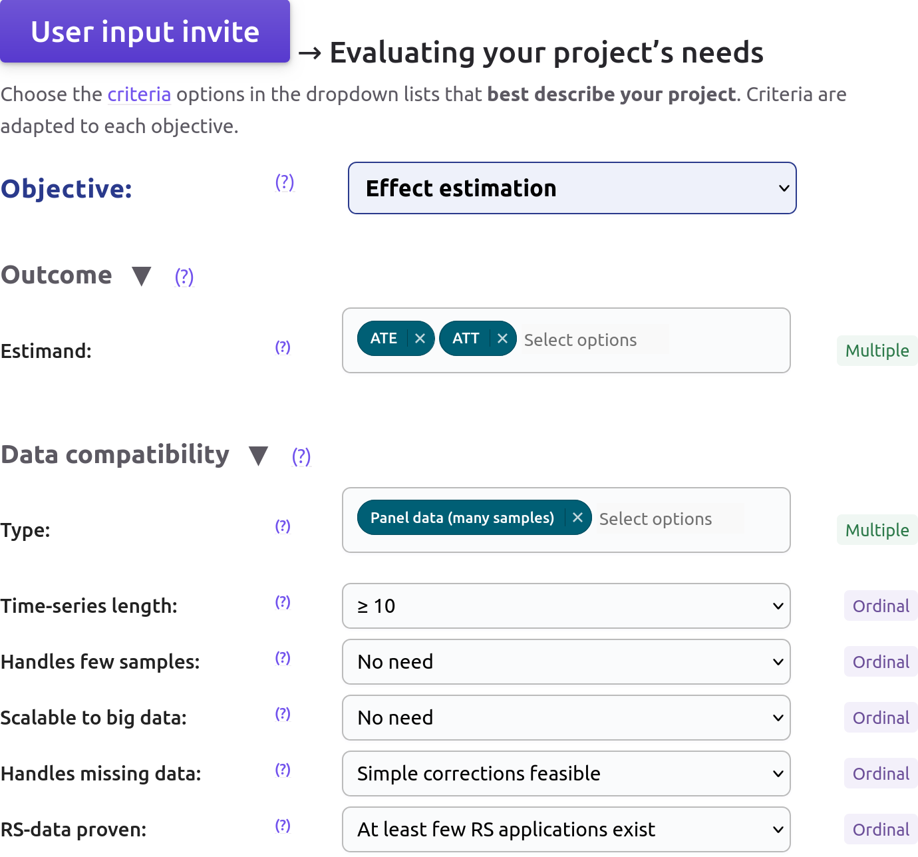Open the Objective dropdown showing Effect estimation
The height and width of the screenshot is (857, 918).
(x=572, y=188)
